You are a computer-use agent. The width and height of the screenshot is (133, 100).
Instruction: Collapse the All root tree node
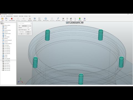point(1,24)
